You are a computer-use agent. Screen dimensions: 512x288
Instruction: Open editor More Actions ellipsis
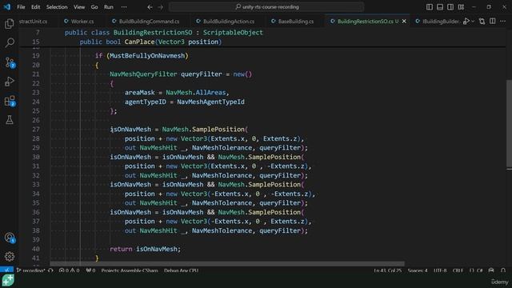point(503,22)
